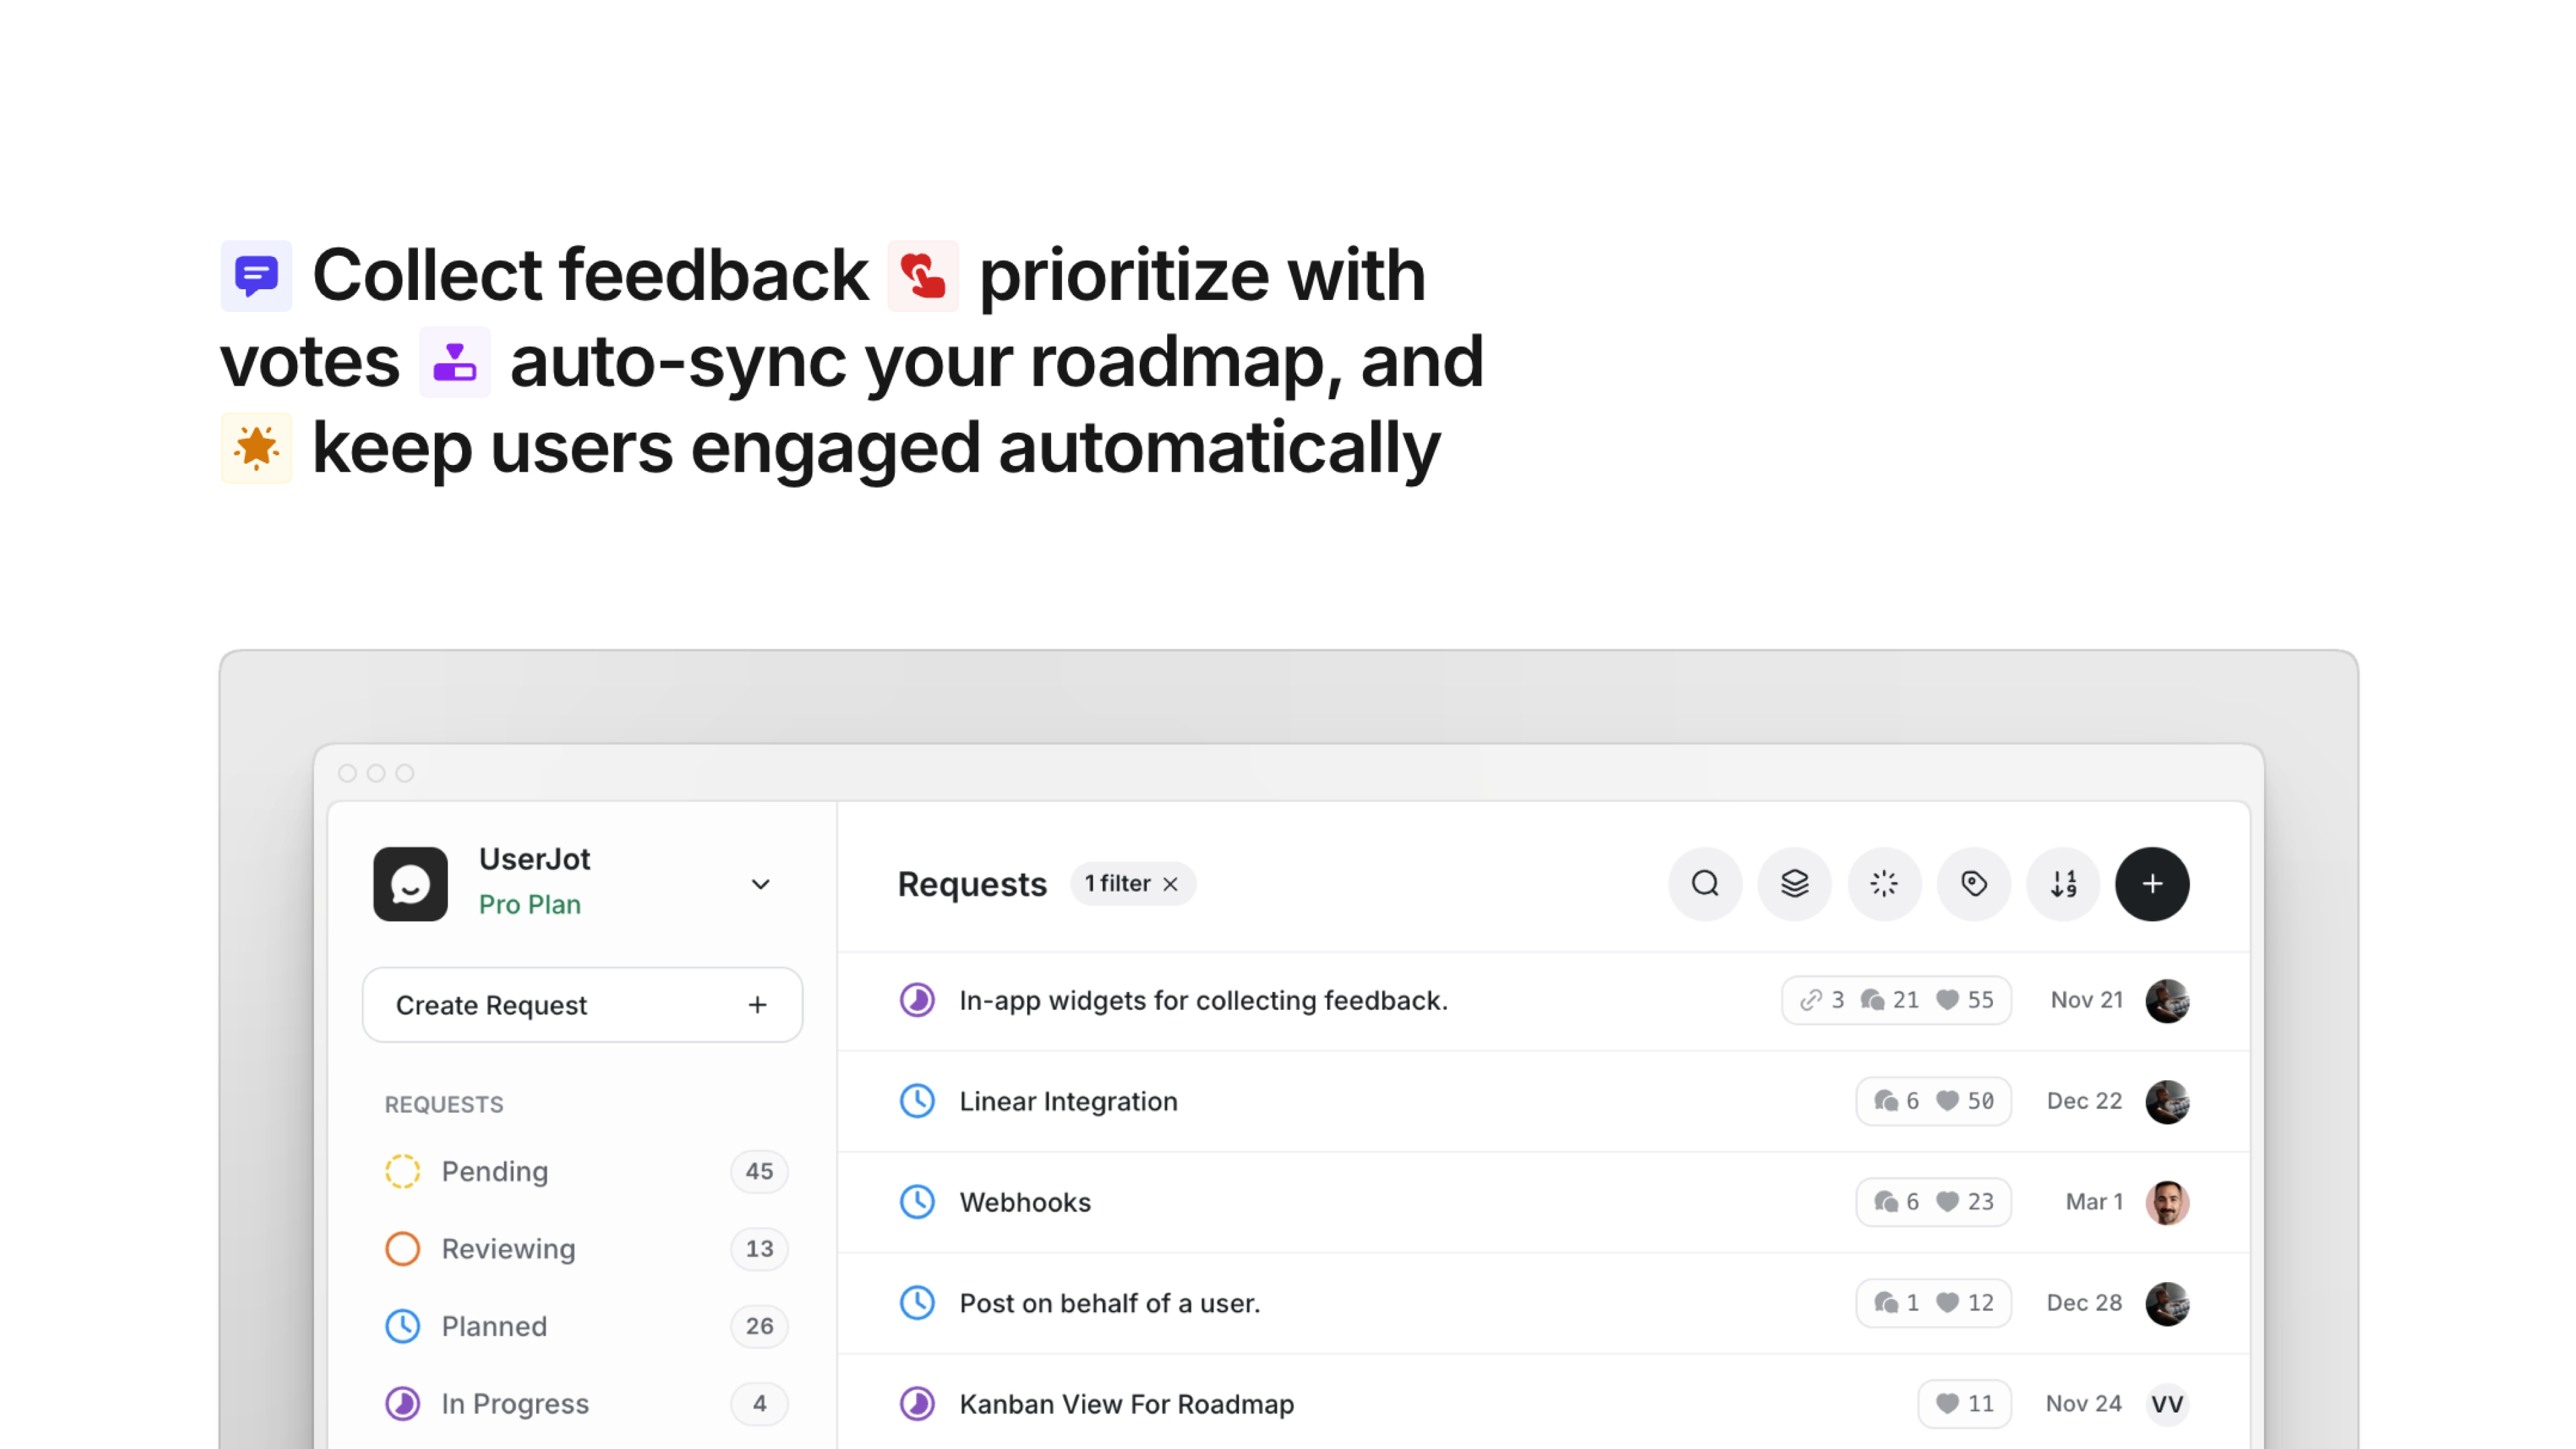
Task: Open the In-app widgets request
Action: tap(1203, 1000)
